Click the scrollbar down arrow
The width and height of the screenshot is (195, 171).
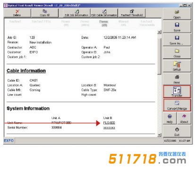click(x=160, y=135)
